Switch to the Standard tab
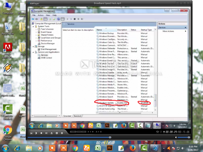 tap(77, 116)
